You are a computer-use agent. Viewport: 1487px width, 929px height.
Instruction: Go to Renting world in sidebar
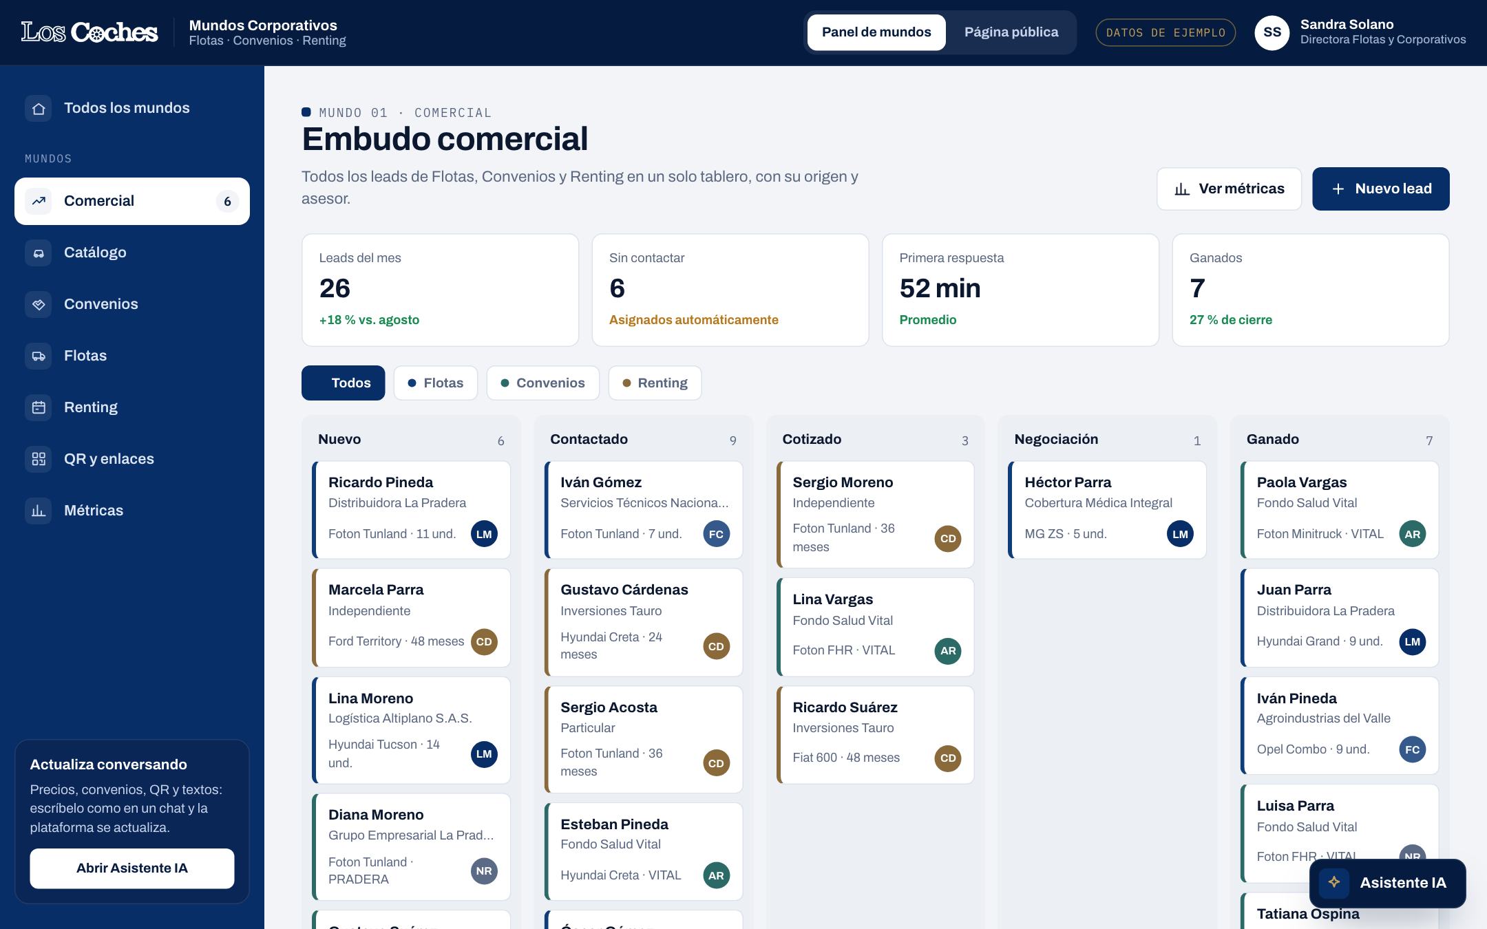coord(132,407)
